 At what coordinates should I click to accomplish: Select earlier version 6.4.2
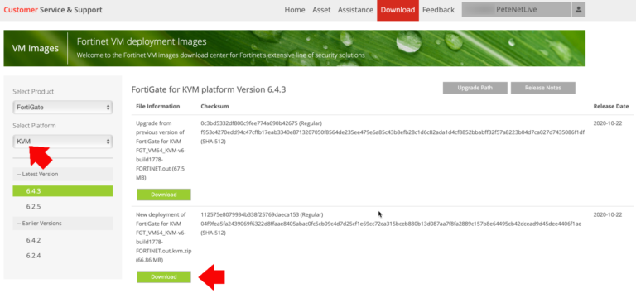pos(34,240)
